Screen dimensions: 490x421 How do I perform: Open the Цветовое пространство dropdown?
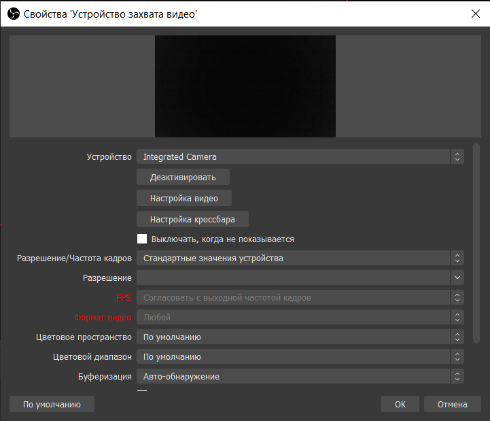300,337
